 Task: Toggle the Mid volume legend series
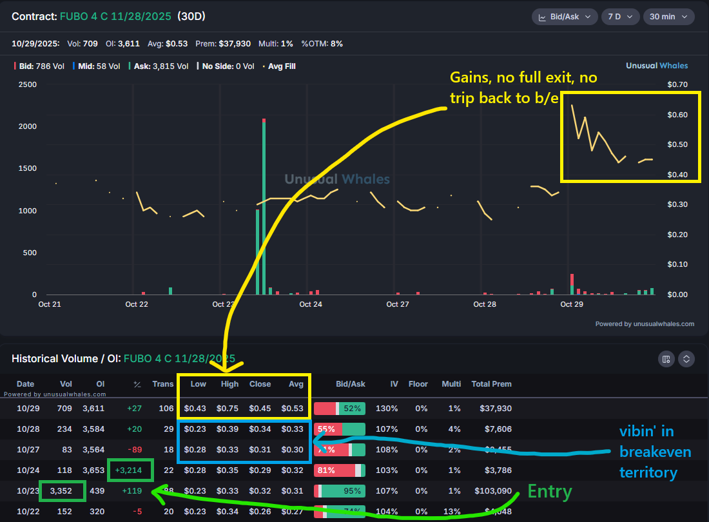pos(96,66)
